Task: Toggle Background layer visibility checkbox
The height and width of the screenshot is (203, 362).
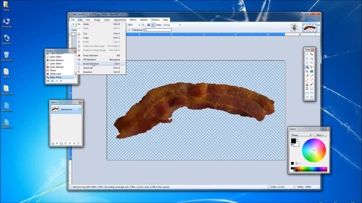Action: tap(80, 109)
